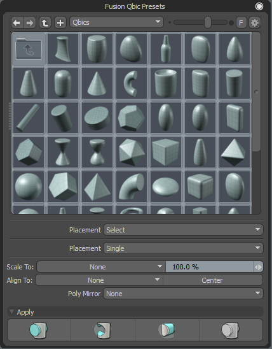Collapse the Apply section triangle
Screen dimensions: 272x349
coord(11,311)
